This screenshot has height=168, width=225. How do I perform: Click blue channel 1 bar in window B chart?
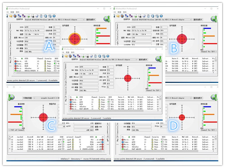coord(207,29)
